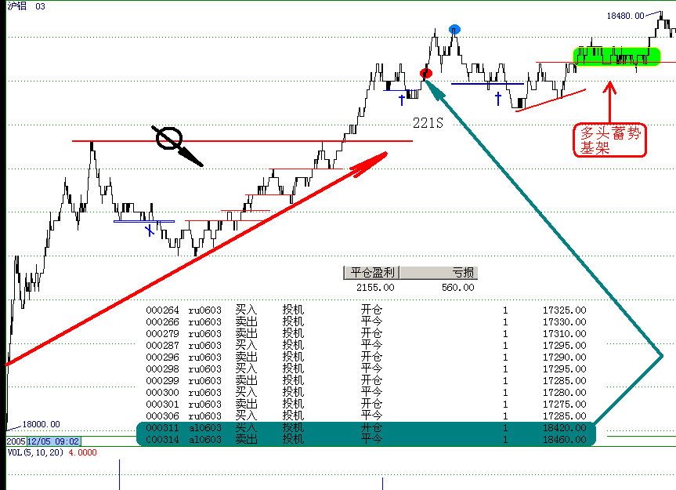Click the blue dot marker near peak
Viewport: 676px width, 490px height.
coord(454,30)
